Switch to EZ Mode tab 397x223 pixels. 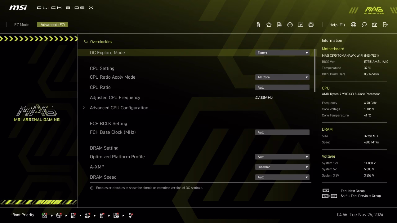pos(22,25)
